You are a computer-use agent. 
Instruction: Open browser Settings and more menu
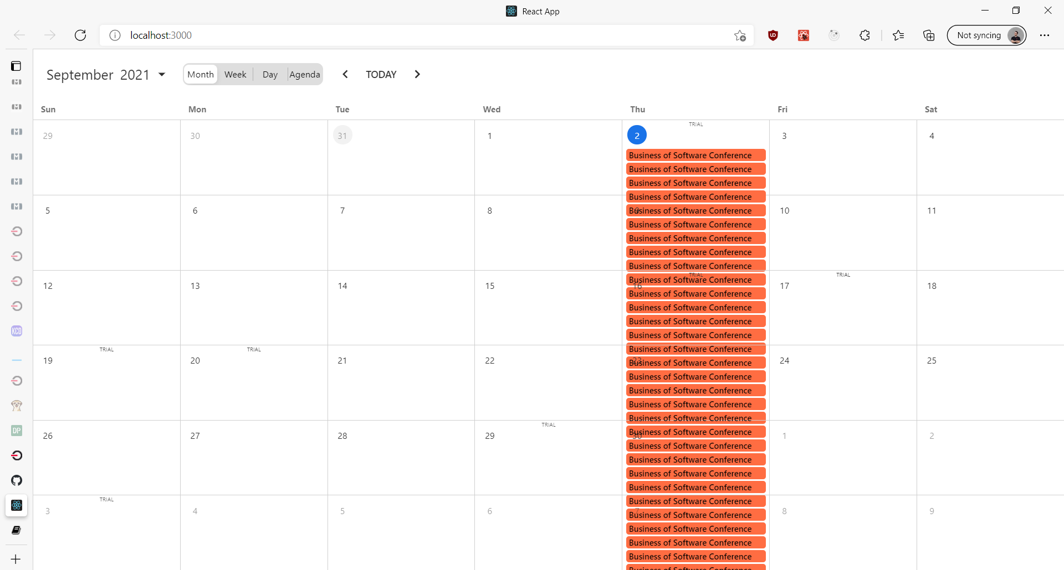click(x=1045, y=35)
